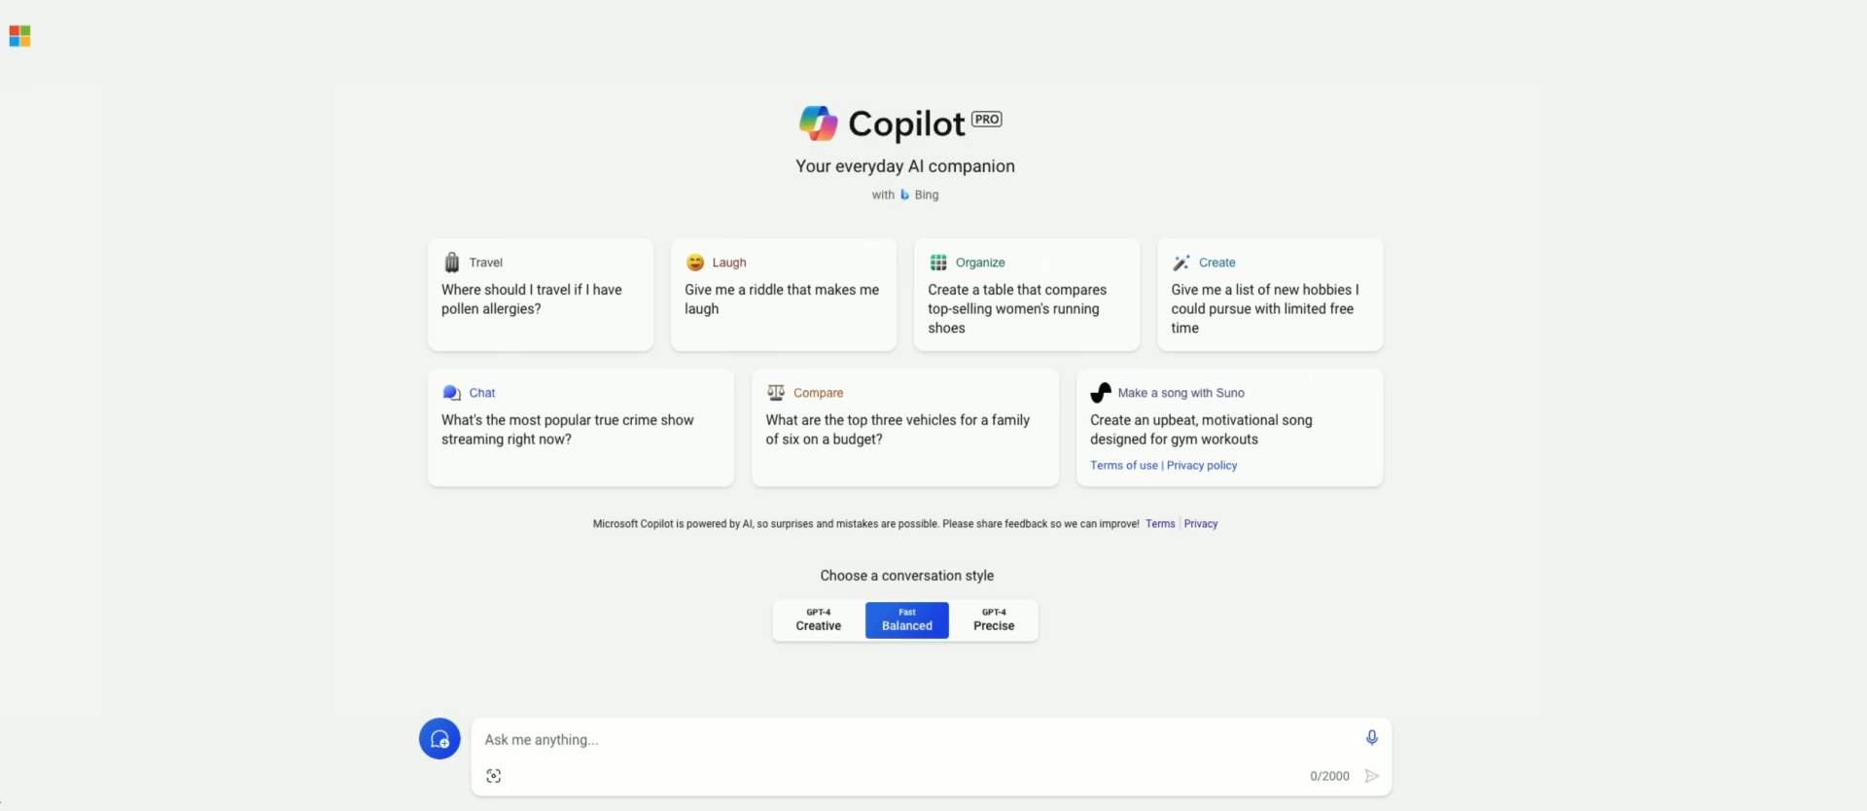Open the Terms link in disclaimer
This screenshot has height=811, width=1867.
click(x=1160, y=524)
